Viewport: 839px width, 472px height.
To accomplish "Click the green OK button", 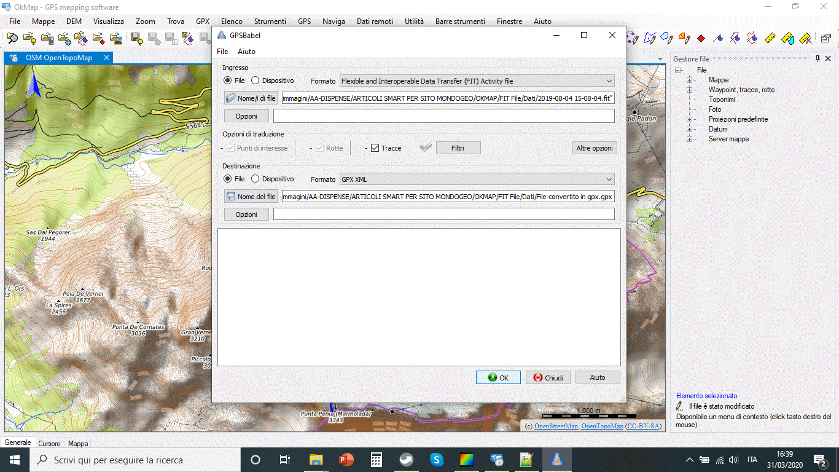I will pos(498,377).
